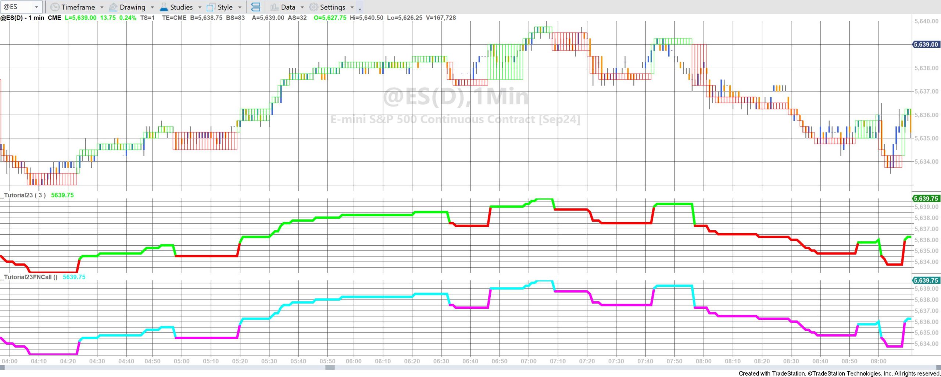Click the 'AS=32' ask size
941x377 pixels.
click(297, 18)
